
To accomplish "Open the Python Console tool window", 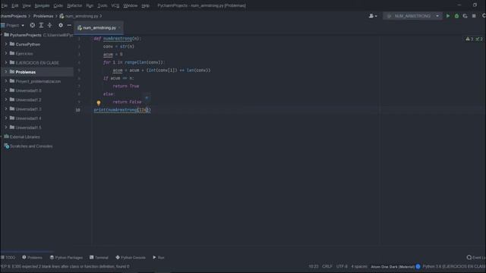I will coord(131,257).
